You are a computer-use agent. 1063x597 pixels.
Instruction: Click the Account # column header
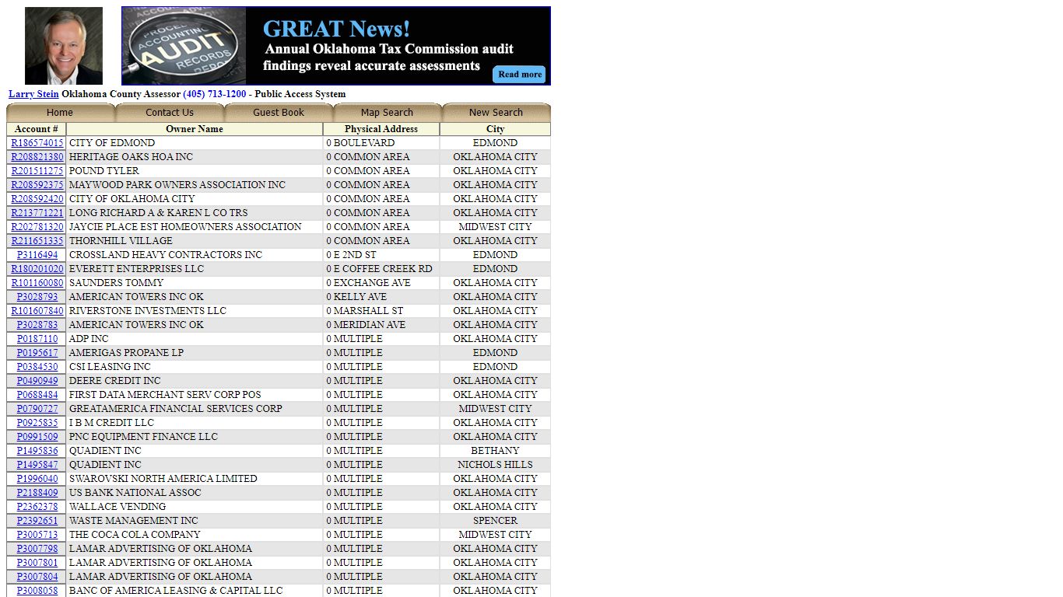(x=37, y=129)
